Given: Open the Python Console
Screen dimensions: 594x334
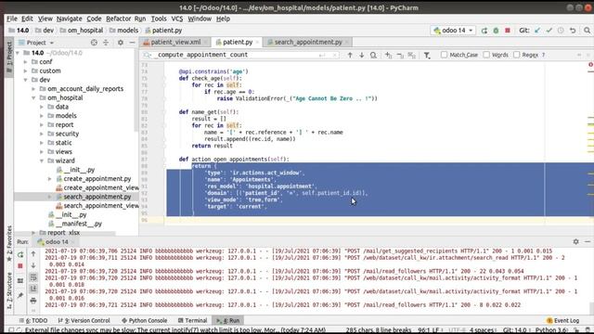Looking at the screenshot, I should 145,320.
